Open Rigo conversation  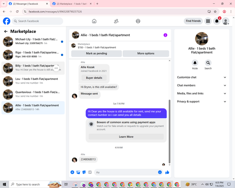pos(33,55)
